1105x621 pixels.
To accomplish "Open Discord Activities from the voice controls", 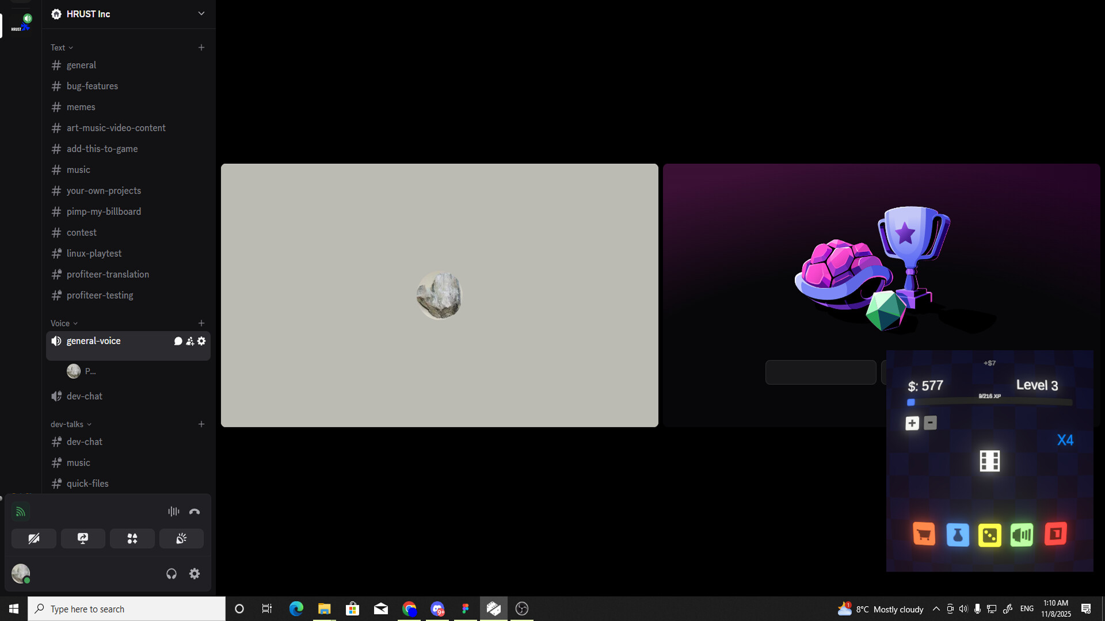I will click(132, 538).
